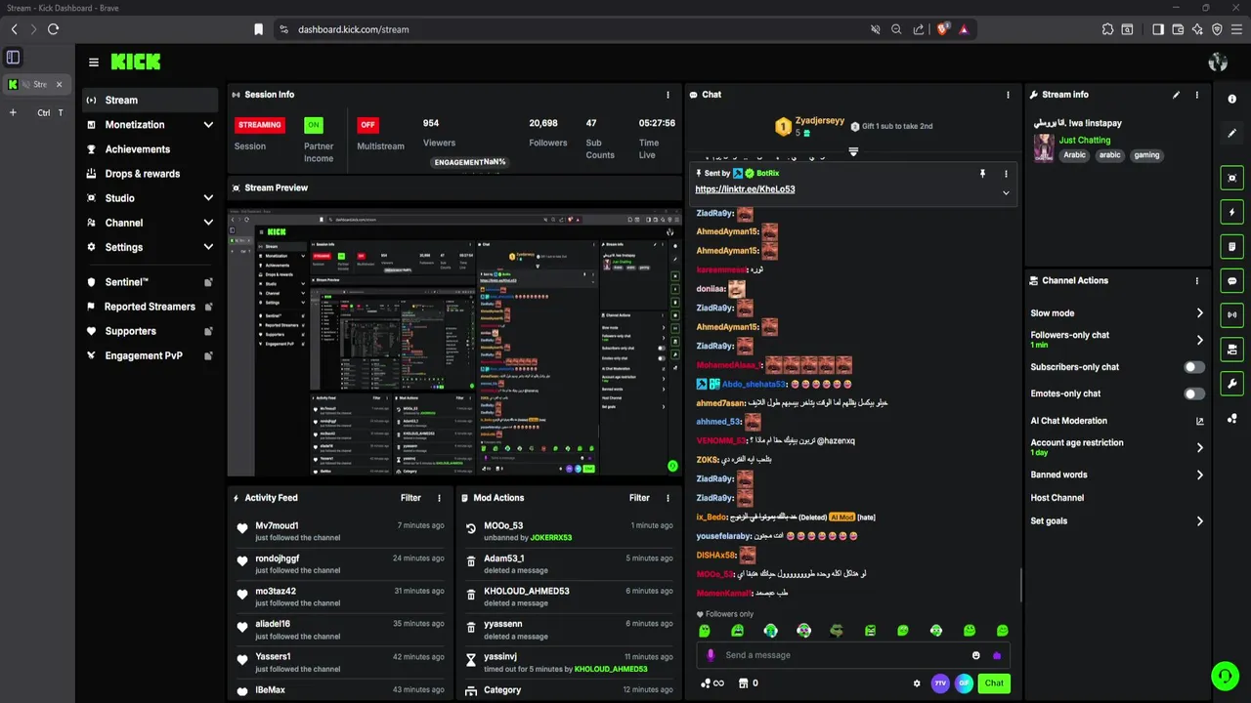Click the info icon in the right rail
The width and height of the screenshot is (1251, 703).
pos(1232,100)
